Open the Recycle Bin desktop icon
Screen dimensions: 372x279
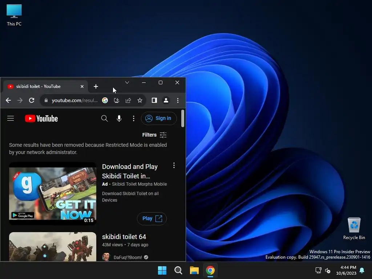tap(354, 228)
